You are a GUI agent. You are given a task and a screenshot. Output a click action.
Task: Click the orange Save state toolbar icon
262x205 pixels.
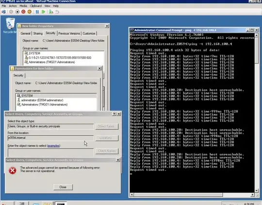(x=30, y=12)
